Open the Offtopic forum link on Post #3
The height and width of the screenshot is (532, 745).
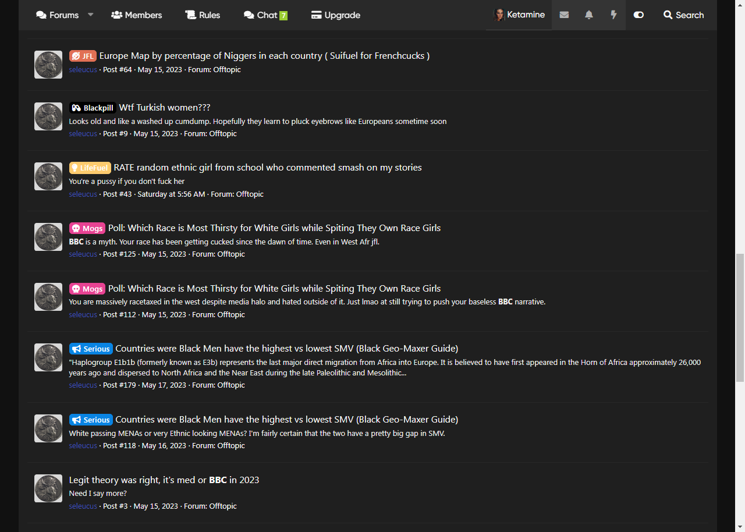(222, 506)
